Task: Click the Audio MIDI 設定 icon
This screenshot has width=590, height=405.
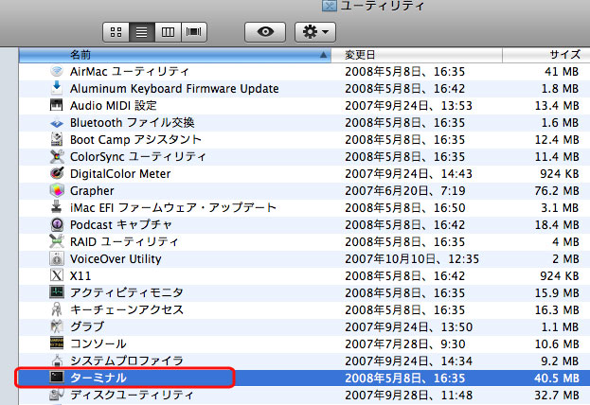Action: pyautogui.click(x=57, y=105)
